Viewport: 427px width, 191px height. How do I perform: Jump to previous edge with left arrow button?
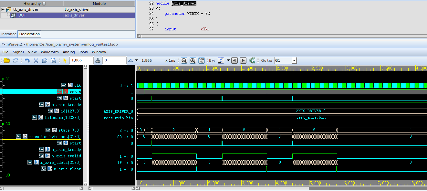point(234,60)
